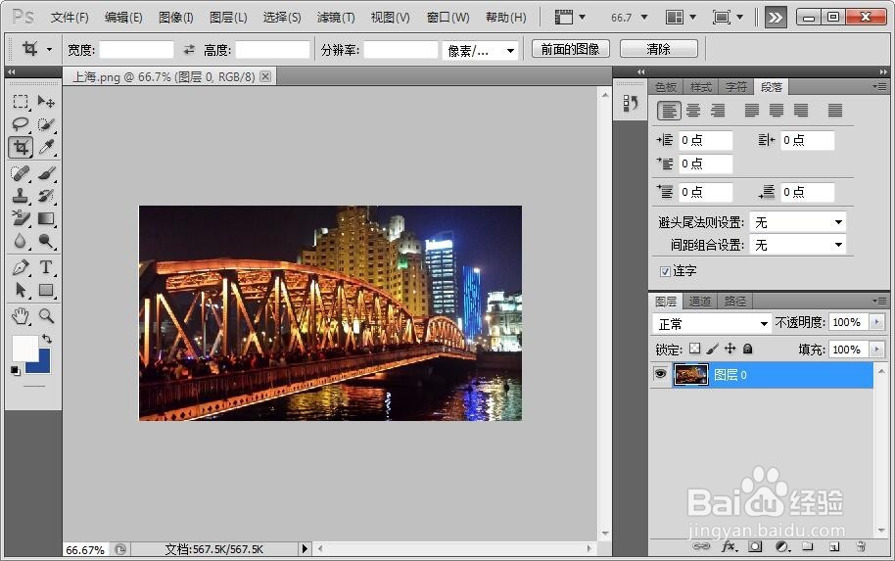Toggle lock image pixels
The image size is (895, 561).
[x=712, y=349]
